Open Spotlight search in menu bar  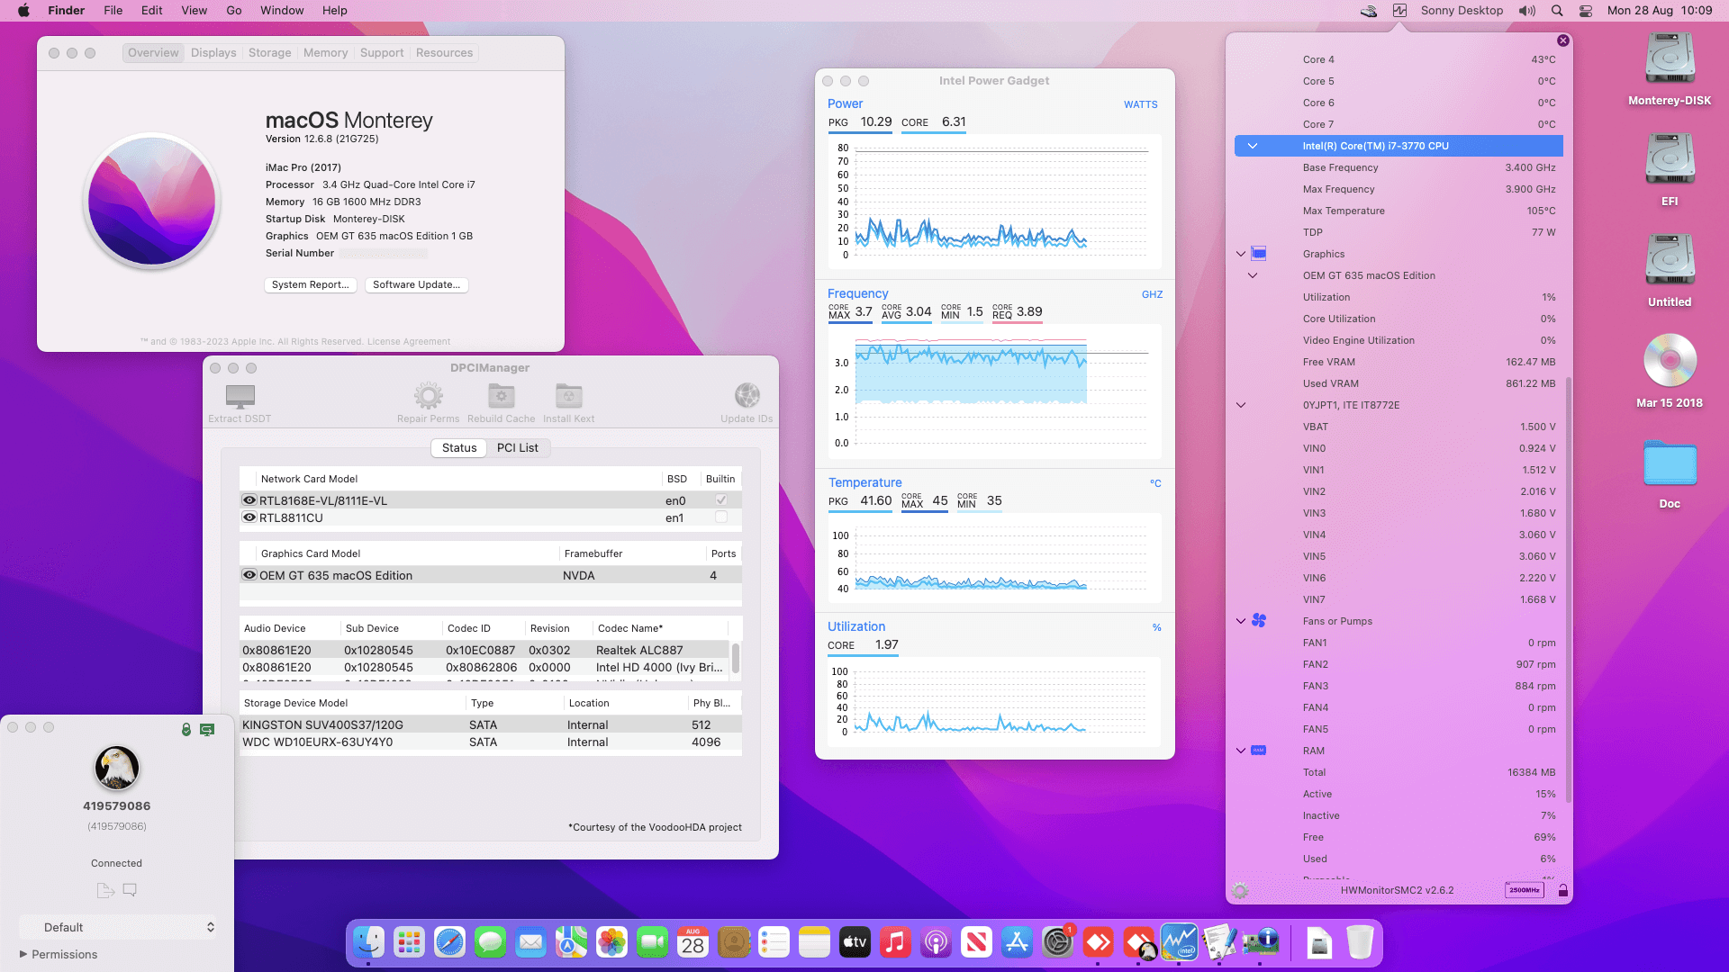click(1557, 11)
